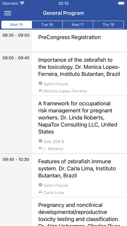Switch to the Wed 17 tab
127x226 pixels.
tap(78, 25)
